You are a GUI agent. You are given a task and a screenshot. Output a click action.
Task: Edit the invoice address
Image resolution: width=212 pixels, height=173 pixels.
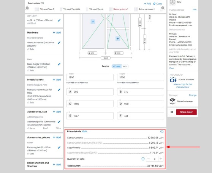point(195,10)
